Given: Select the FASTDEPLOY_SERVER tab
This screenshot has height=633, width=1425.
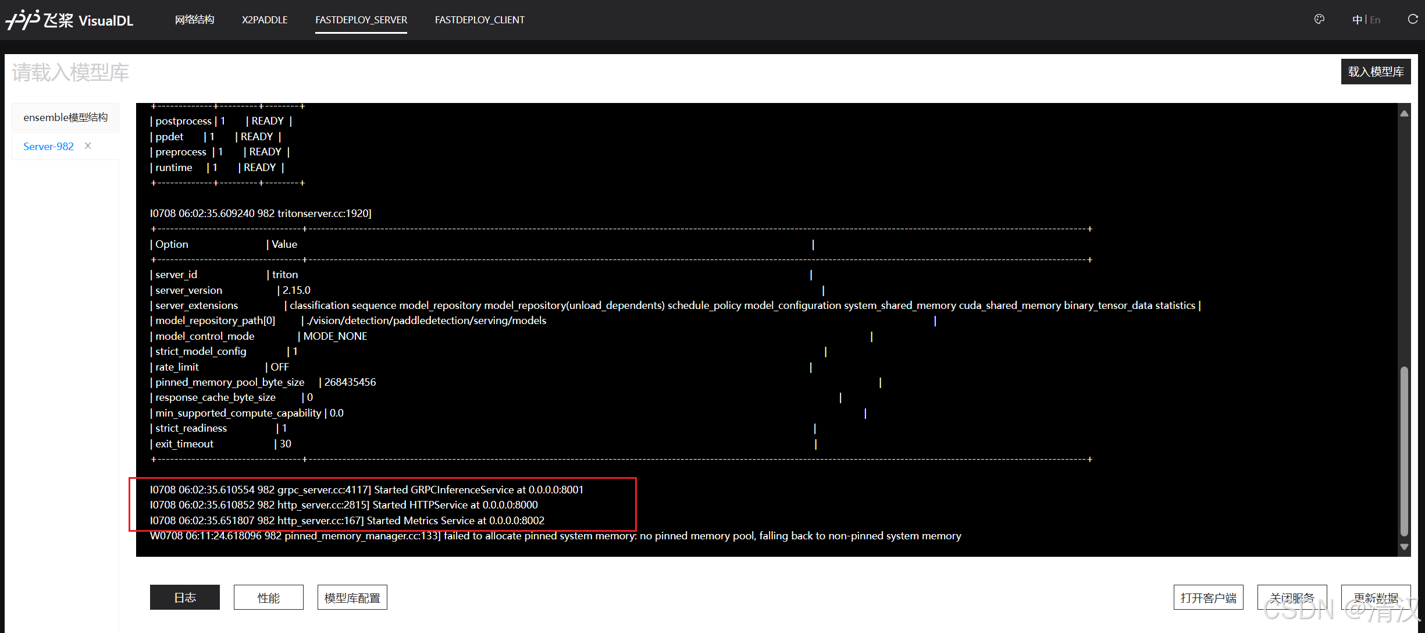Looking at the screenshot, I should (361, 20).
